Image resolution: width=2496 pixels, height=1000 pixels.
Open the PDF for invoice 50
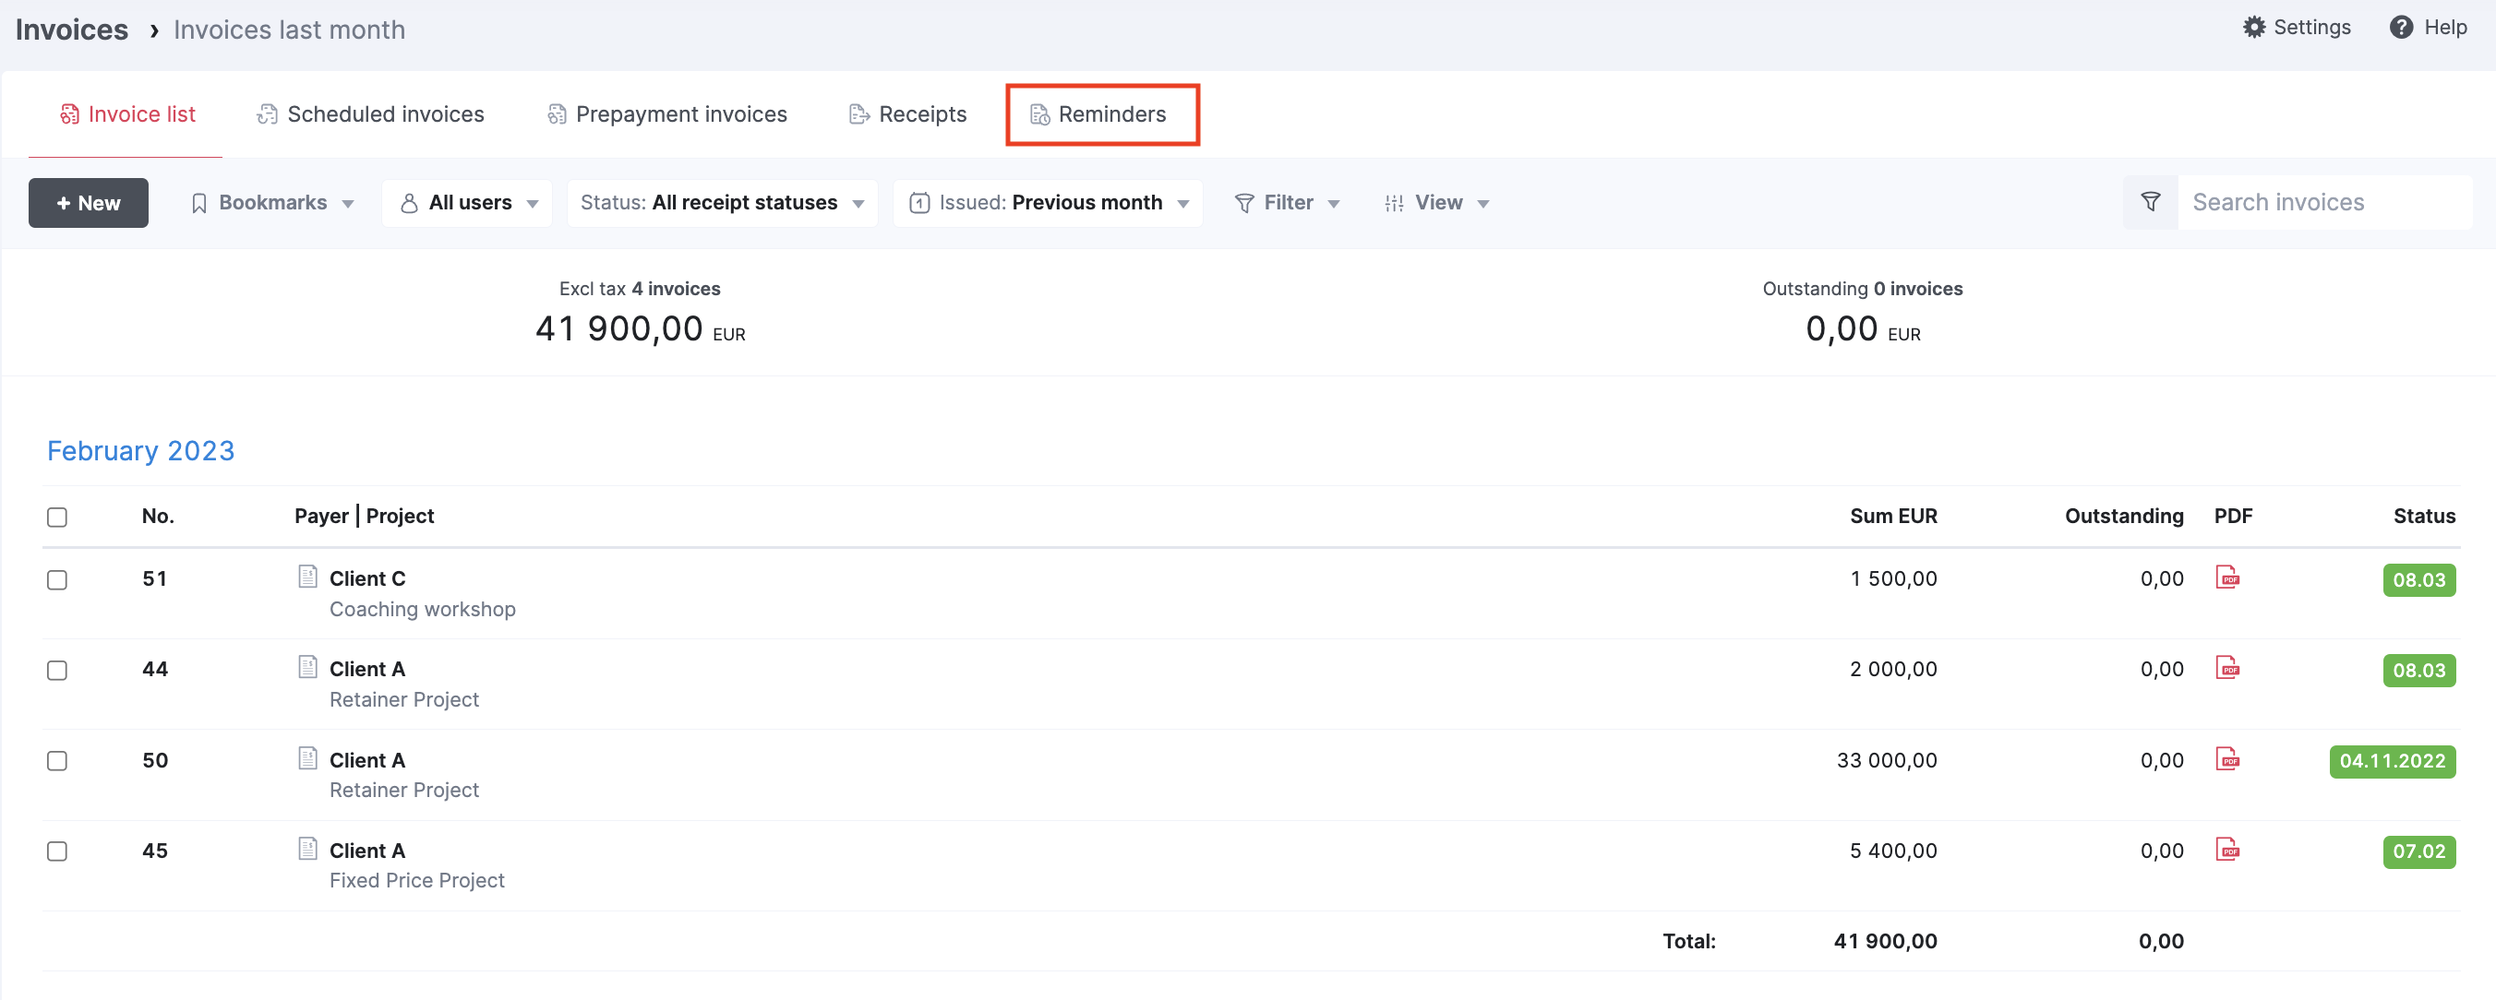[2228, 760]
